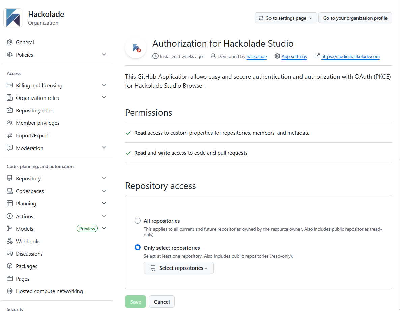Image resolution: width=400 pixels, height=311 pixels.
Task: Click the Packages box icon
Action: coord(10,266)
